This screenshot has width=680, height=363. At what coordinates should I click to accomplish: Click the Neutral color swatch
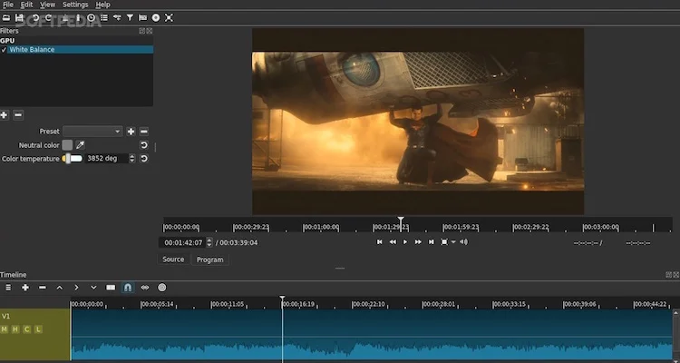(67, 145)
